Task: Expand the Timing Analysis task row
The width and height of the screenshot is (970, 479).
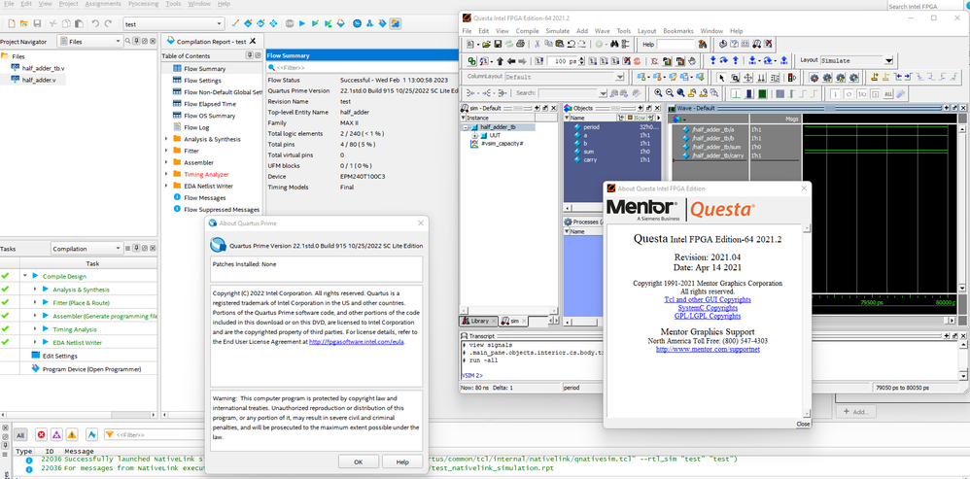Action: pos(35,329)
